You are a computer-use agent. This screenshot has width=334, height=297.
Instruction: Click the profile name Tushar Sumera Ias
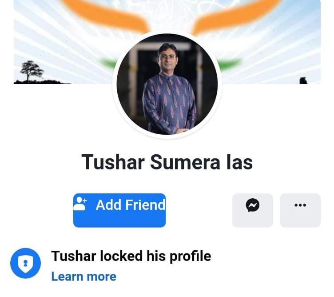(167, 162)
